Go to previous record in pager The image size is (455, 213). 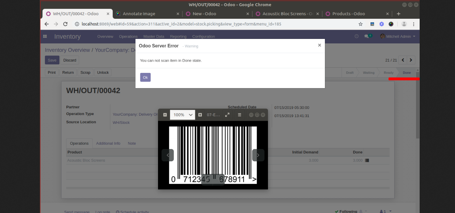point(403,60)
